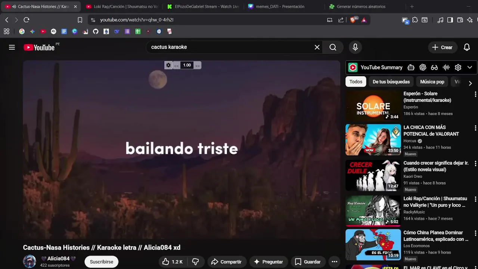The height and width of the screenshot is (269, 478).
Task: Click the YouTube Summary robot icon
Action: coord(411,67)
